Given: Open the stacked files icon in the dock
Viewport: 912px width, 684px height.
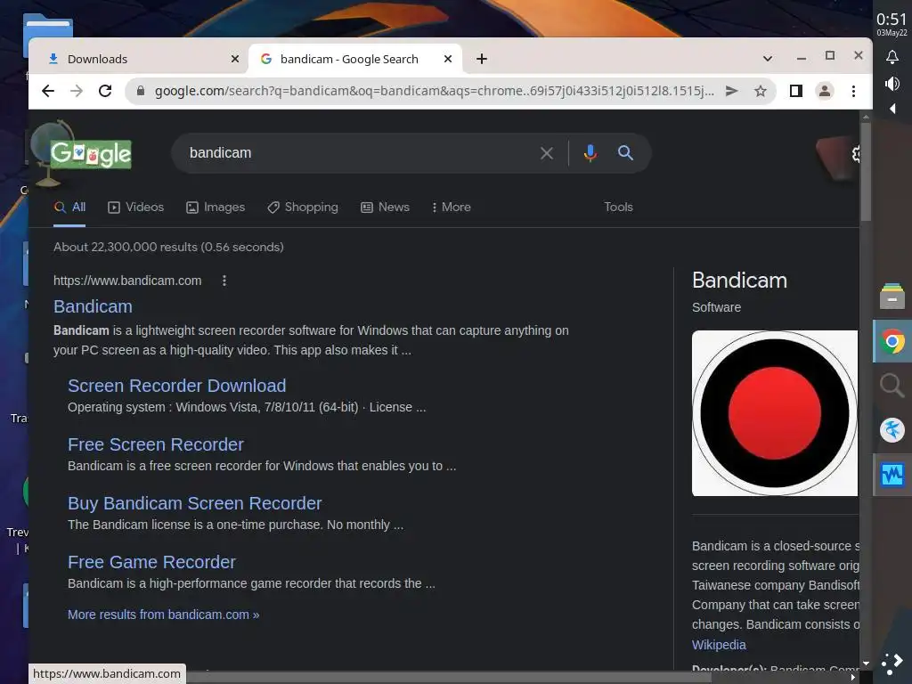Looking at the screenshot, I should 892,296.
